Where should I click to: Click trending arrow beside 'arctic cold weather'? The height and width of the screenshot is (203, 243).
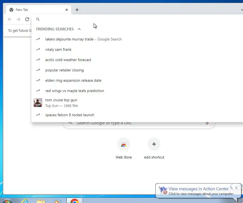pos(38,60)
